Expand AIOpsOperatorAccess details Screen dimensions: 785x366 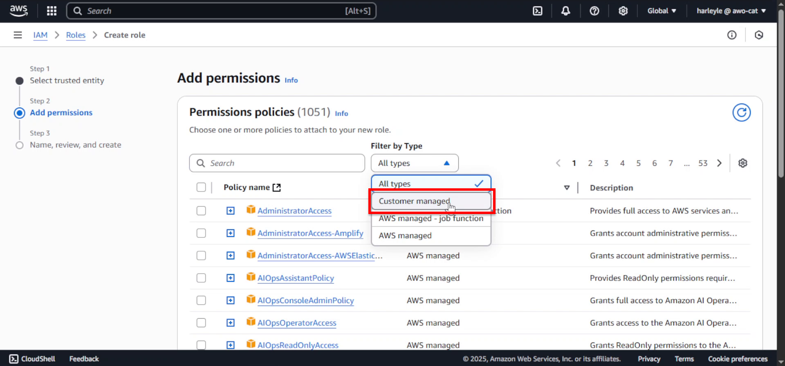[x=231, y=323]
